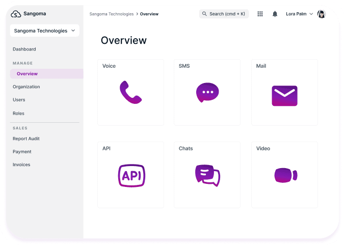Open the SMS speech bubble icon
Viewport: 346px width, 245px height.
click(x=207, y=93)
